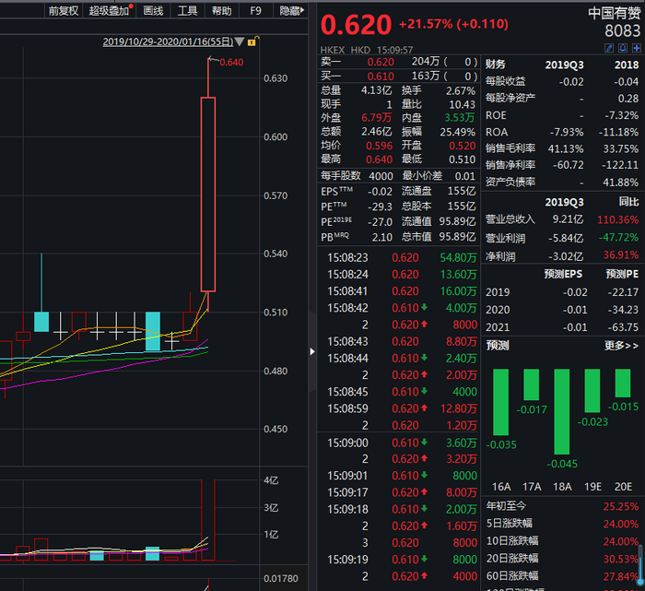The width and height of the screenshot is (645, 591).
Task: Click the 20日涨跌幅 30.53% row
Action: (562, 559)
